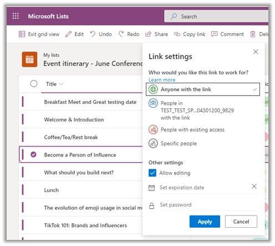Viewport: 275px width, 246px height.
Task: Click the Comment speech bubble icon
Action: coord(214,34)
